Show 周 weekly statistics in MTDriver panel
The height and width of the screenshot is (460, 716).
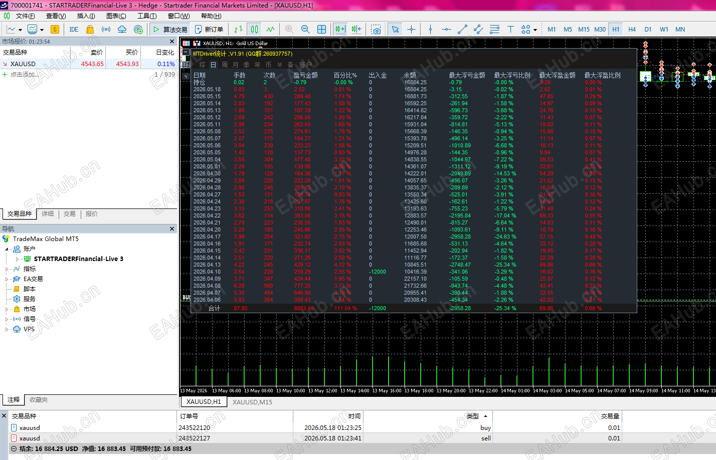coord(224,65)
